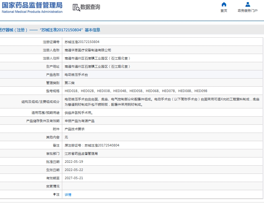Click the 有效期至 label
This screenshot has height=203, width=264.
[x=53, y=178]
